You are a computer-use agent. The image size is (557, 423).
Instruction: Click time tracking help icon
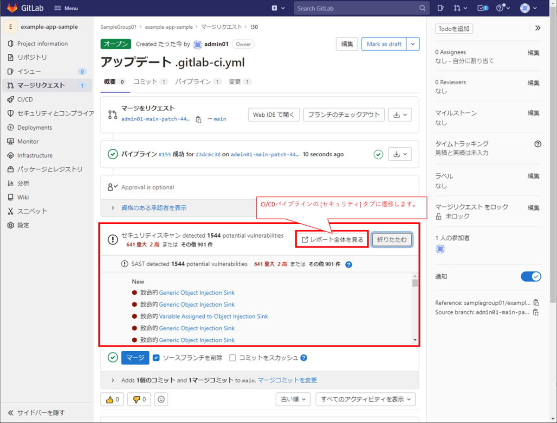pos(538,144)
